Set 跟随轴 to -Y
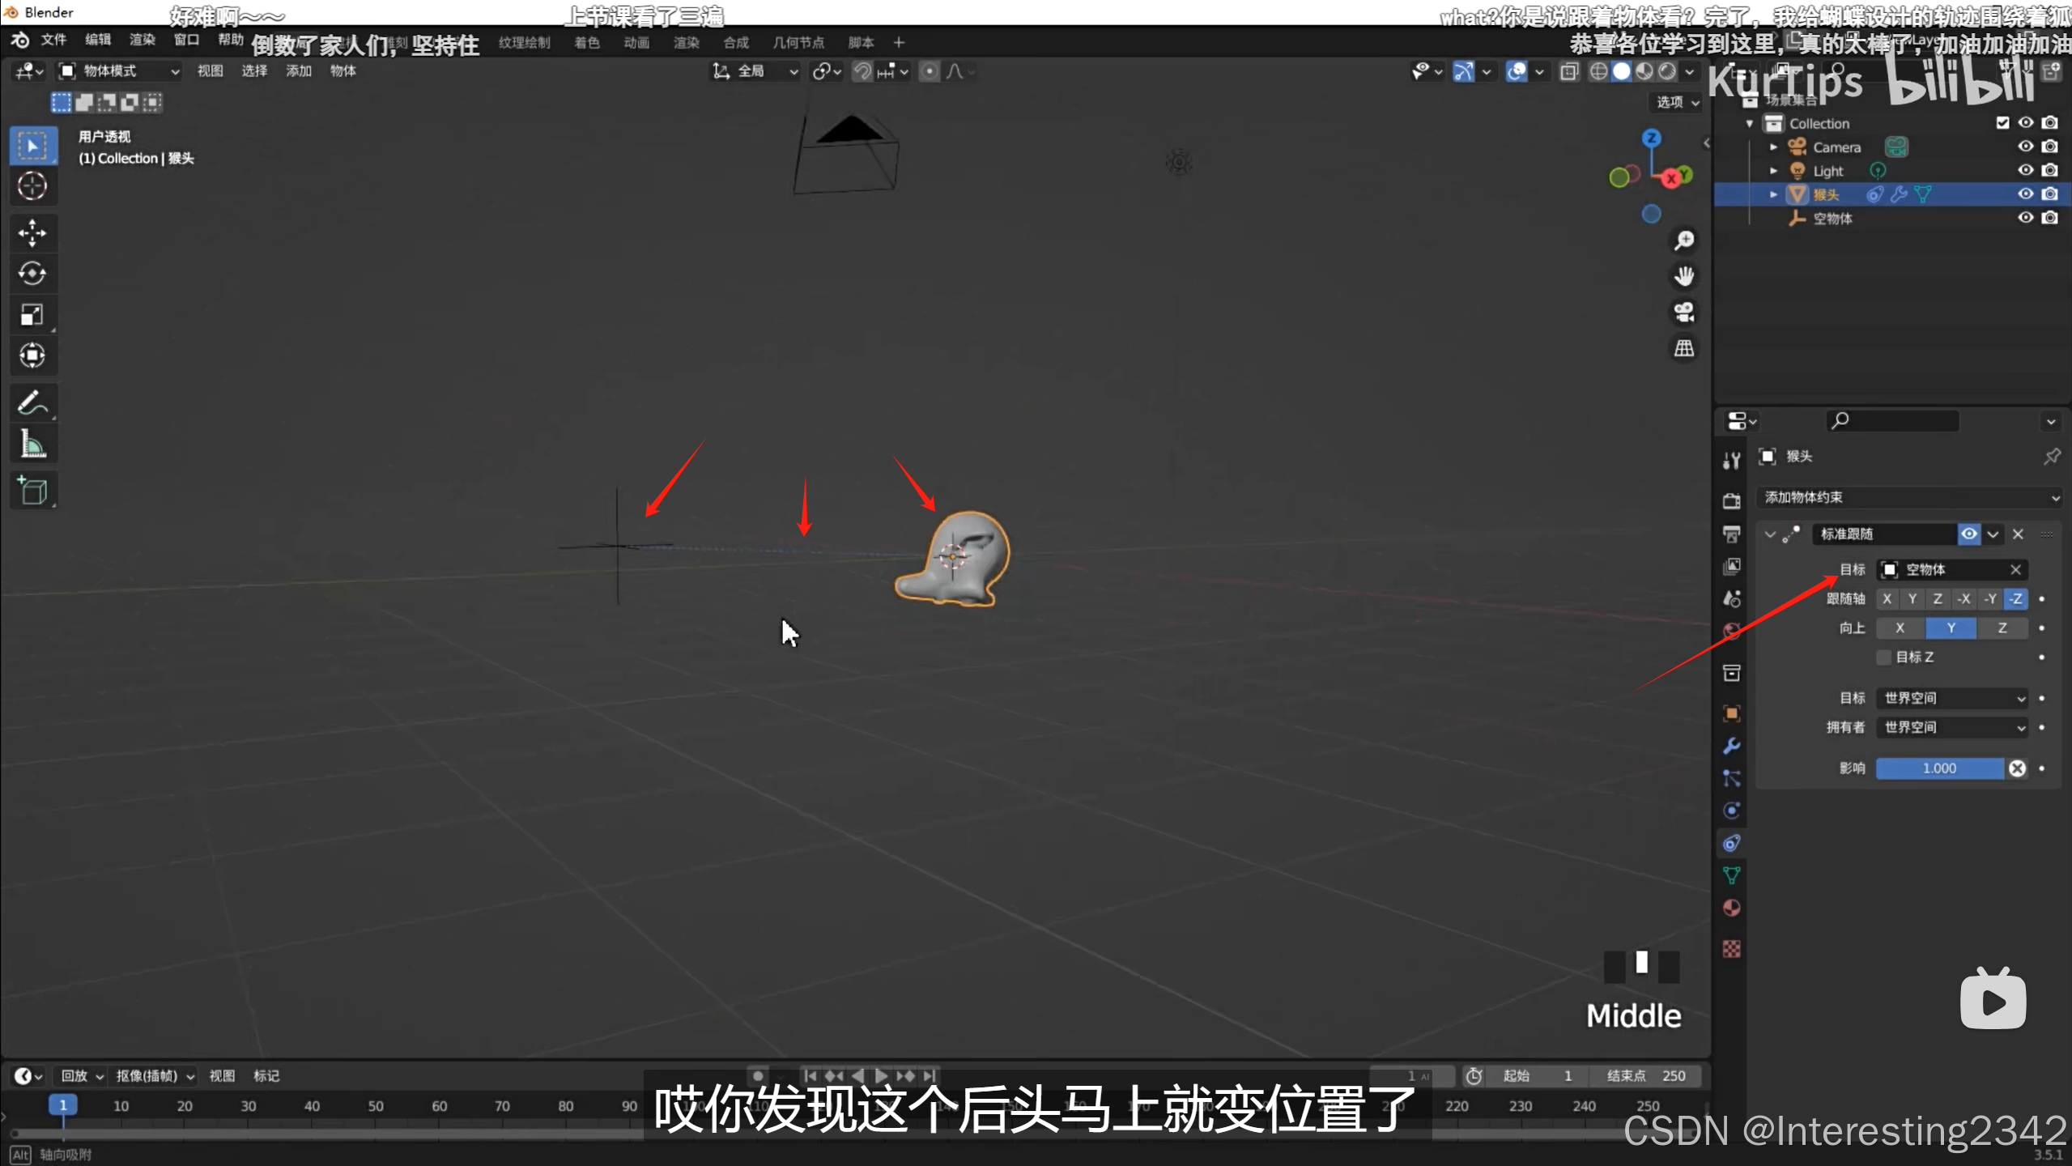2072x1166 pixels. [x=1990, y=598]
